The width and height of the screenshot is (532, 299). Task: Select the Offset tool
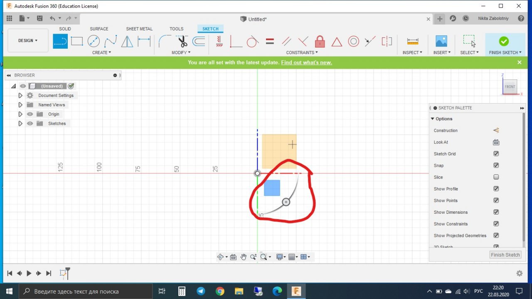[199, 41]
